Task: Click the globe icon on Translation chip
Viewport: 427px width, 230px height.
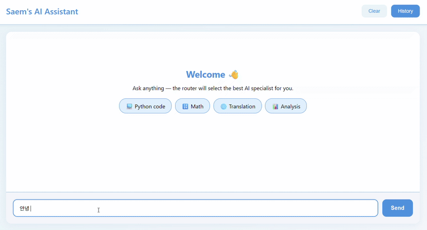Action: tap(224, 106)
